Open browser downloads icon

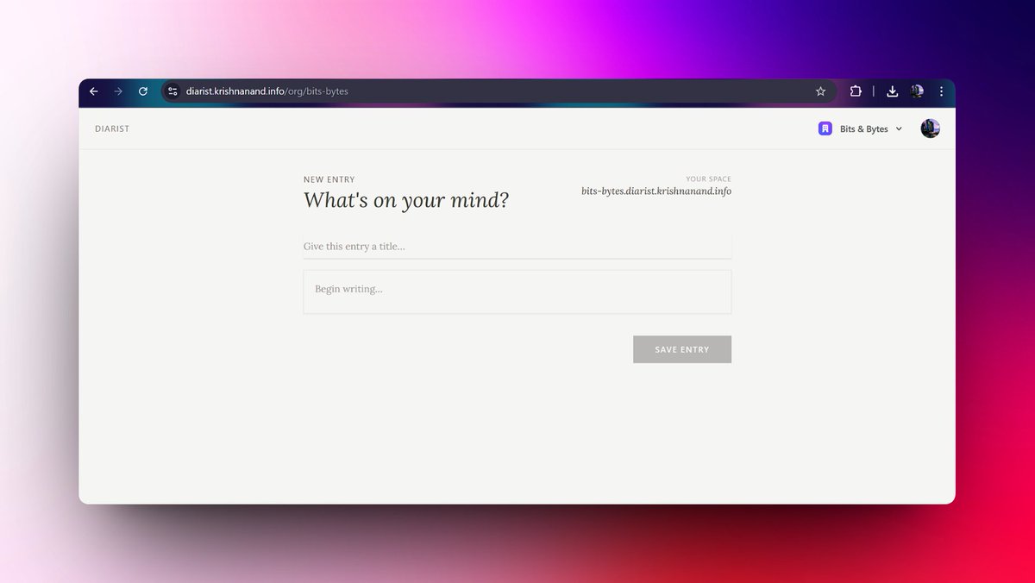pyautogui.click(x=893, y=91)
